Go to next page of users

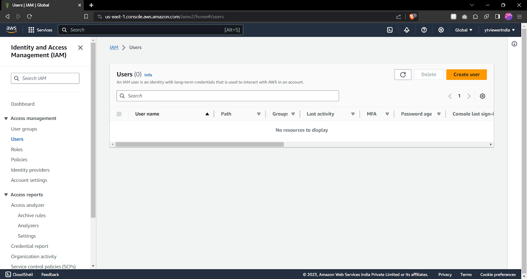tap(469, 96)
